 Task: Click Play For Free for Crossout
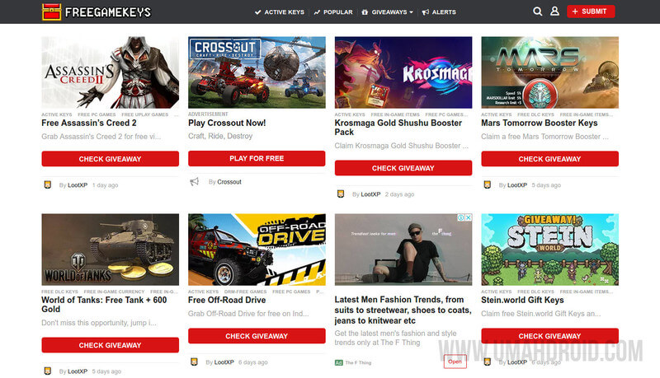click(257, 158)
